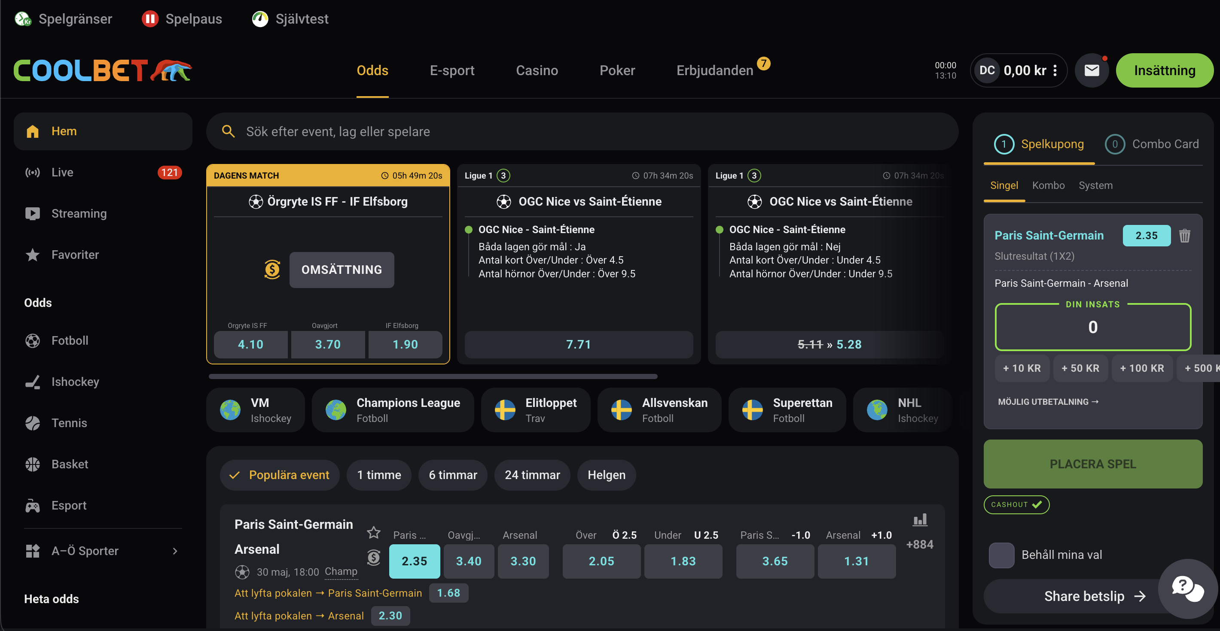
Task: Select Esport in sidebar
Action: point(103,505)
